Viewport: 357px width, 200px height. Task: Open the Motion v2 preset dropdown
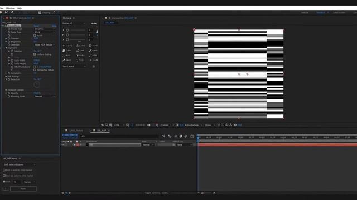click(x=74, y=23)
